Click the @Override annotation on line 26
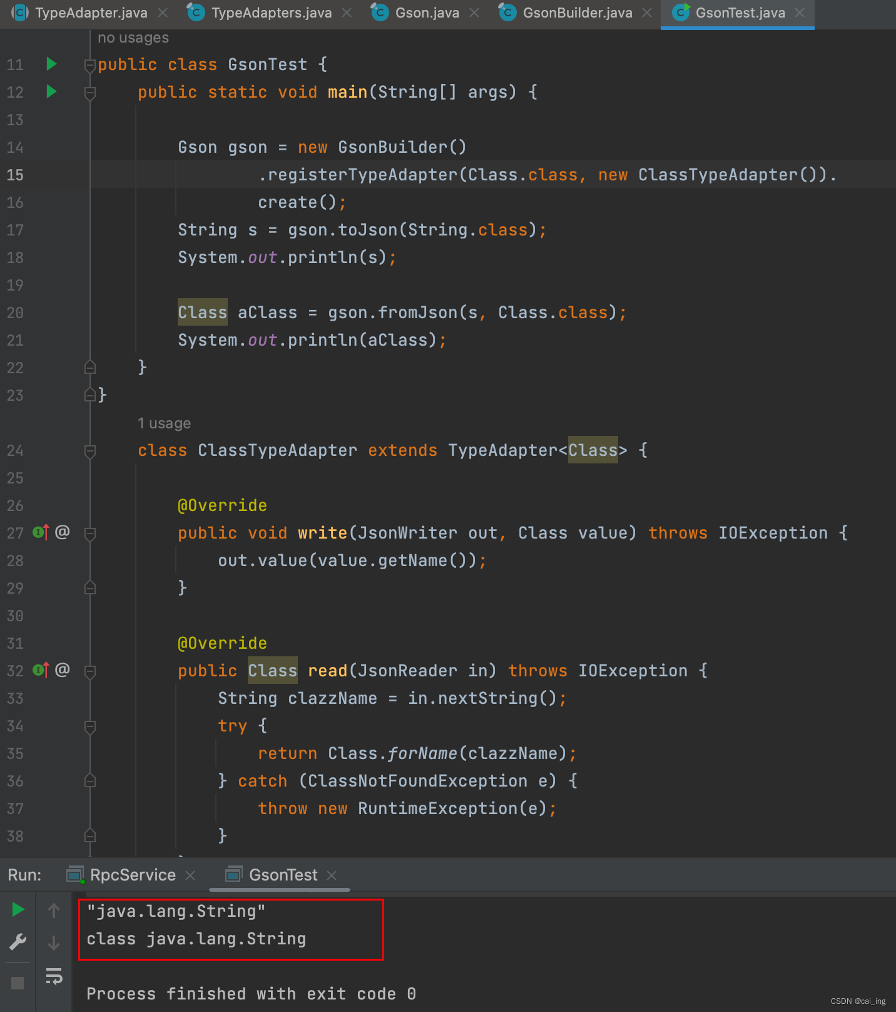The width and height of the screenshot is (896, 1012). pos(222,505)
